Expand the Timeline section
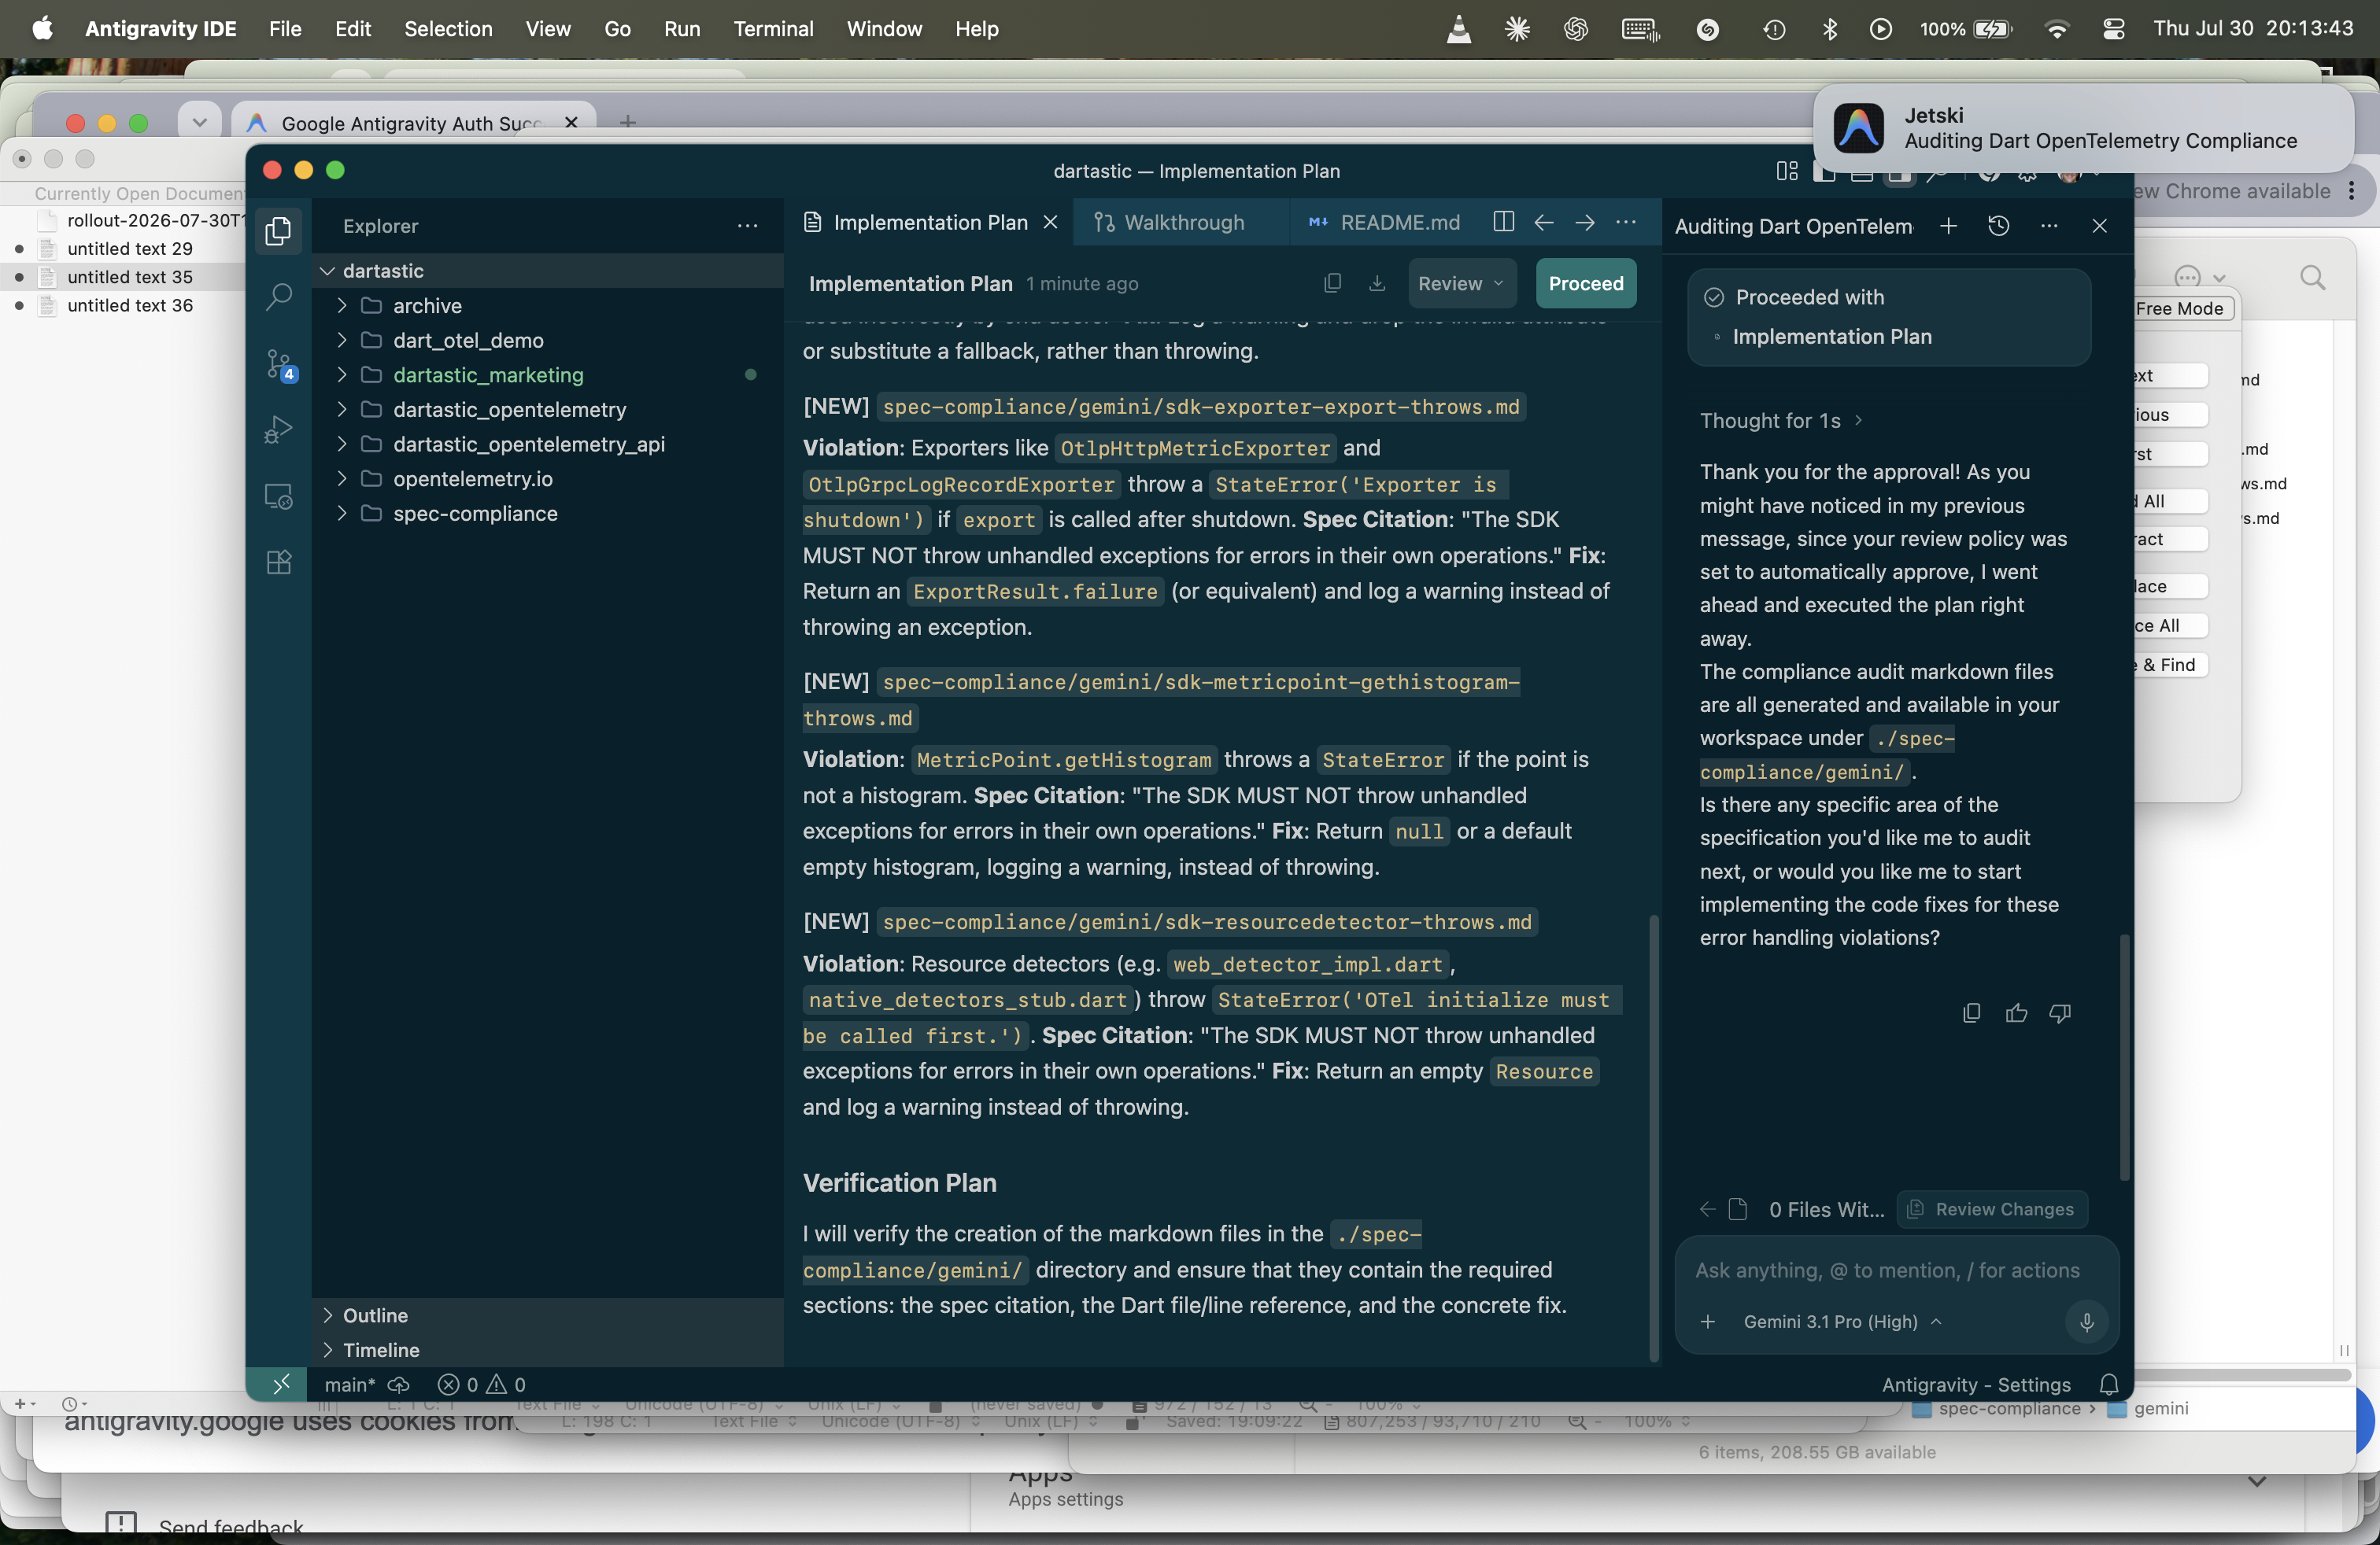This screenshot has height=1545, width=2380. 547,1350
